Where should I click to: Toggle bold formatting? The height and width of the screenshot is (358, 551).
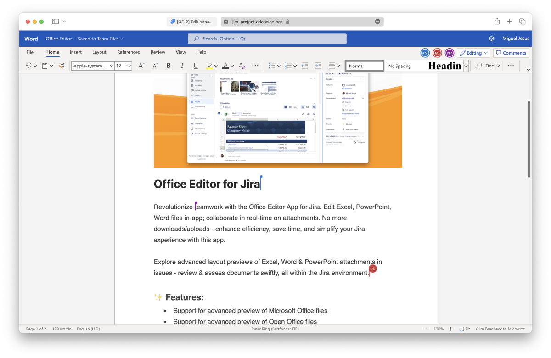pyautogui.click(x=169, y=66)
